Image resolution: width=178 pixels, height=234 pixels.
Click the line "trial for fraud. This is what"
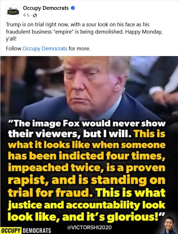[87, 193]
